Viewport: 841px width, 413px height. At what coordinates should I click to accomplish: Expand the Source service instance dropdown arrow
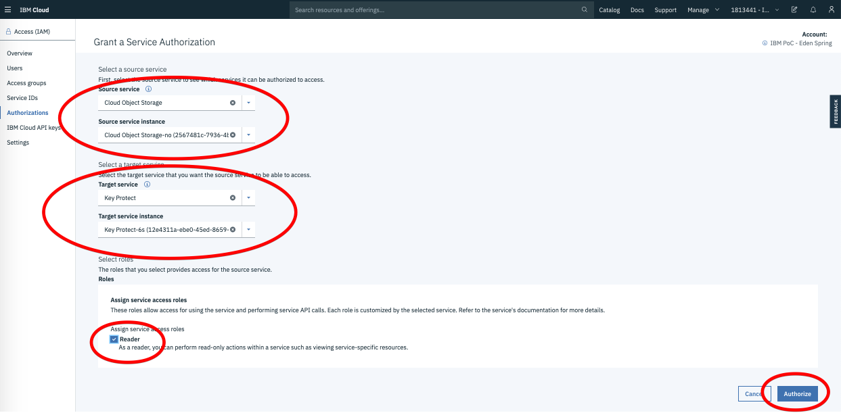click(248, 135)
